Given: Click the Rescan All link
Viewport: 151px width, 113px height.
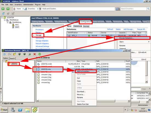Looking at the screenshot, I should pyautogui.click(x=142, y=29).
